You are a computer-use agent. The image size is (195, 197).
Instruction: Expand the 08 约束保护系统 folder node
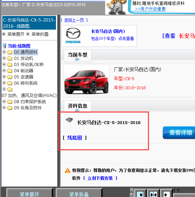tap(4, 101)
